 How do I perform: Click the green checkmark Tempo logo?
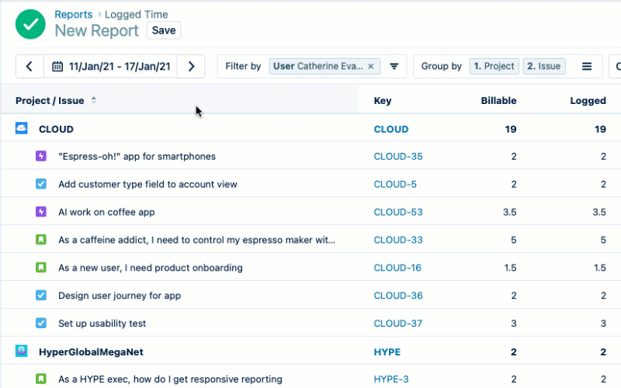pyautogui.click(x=30, y=23)
